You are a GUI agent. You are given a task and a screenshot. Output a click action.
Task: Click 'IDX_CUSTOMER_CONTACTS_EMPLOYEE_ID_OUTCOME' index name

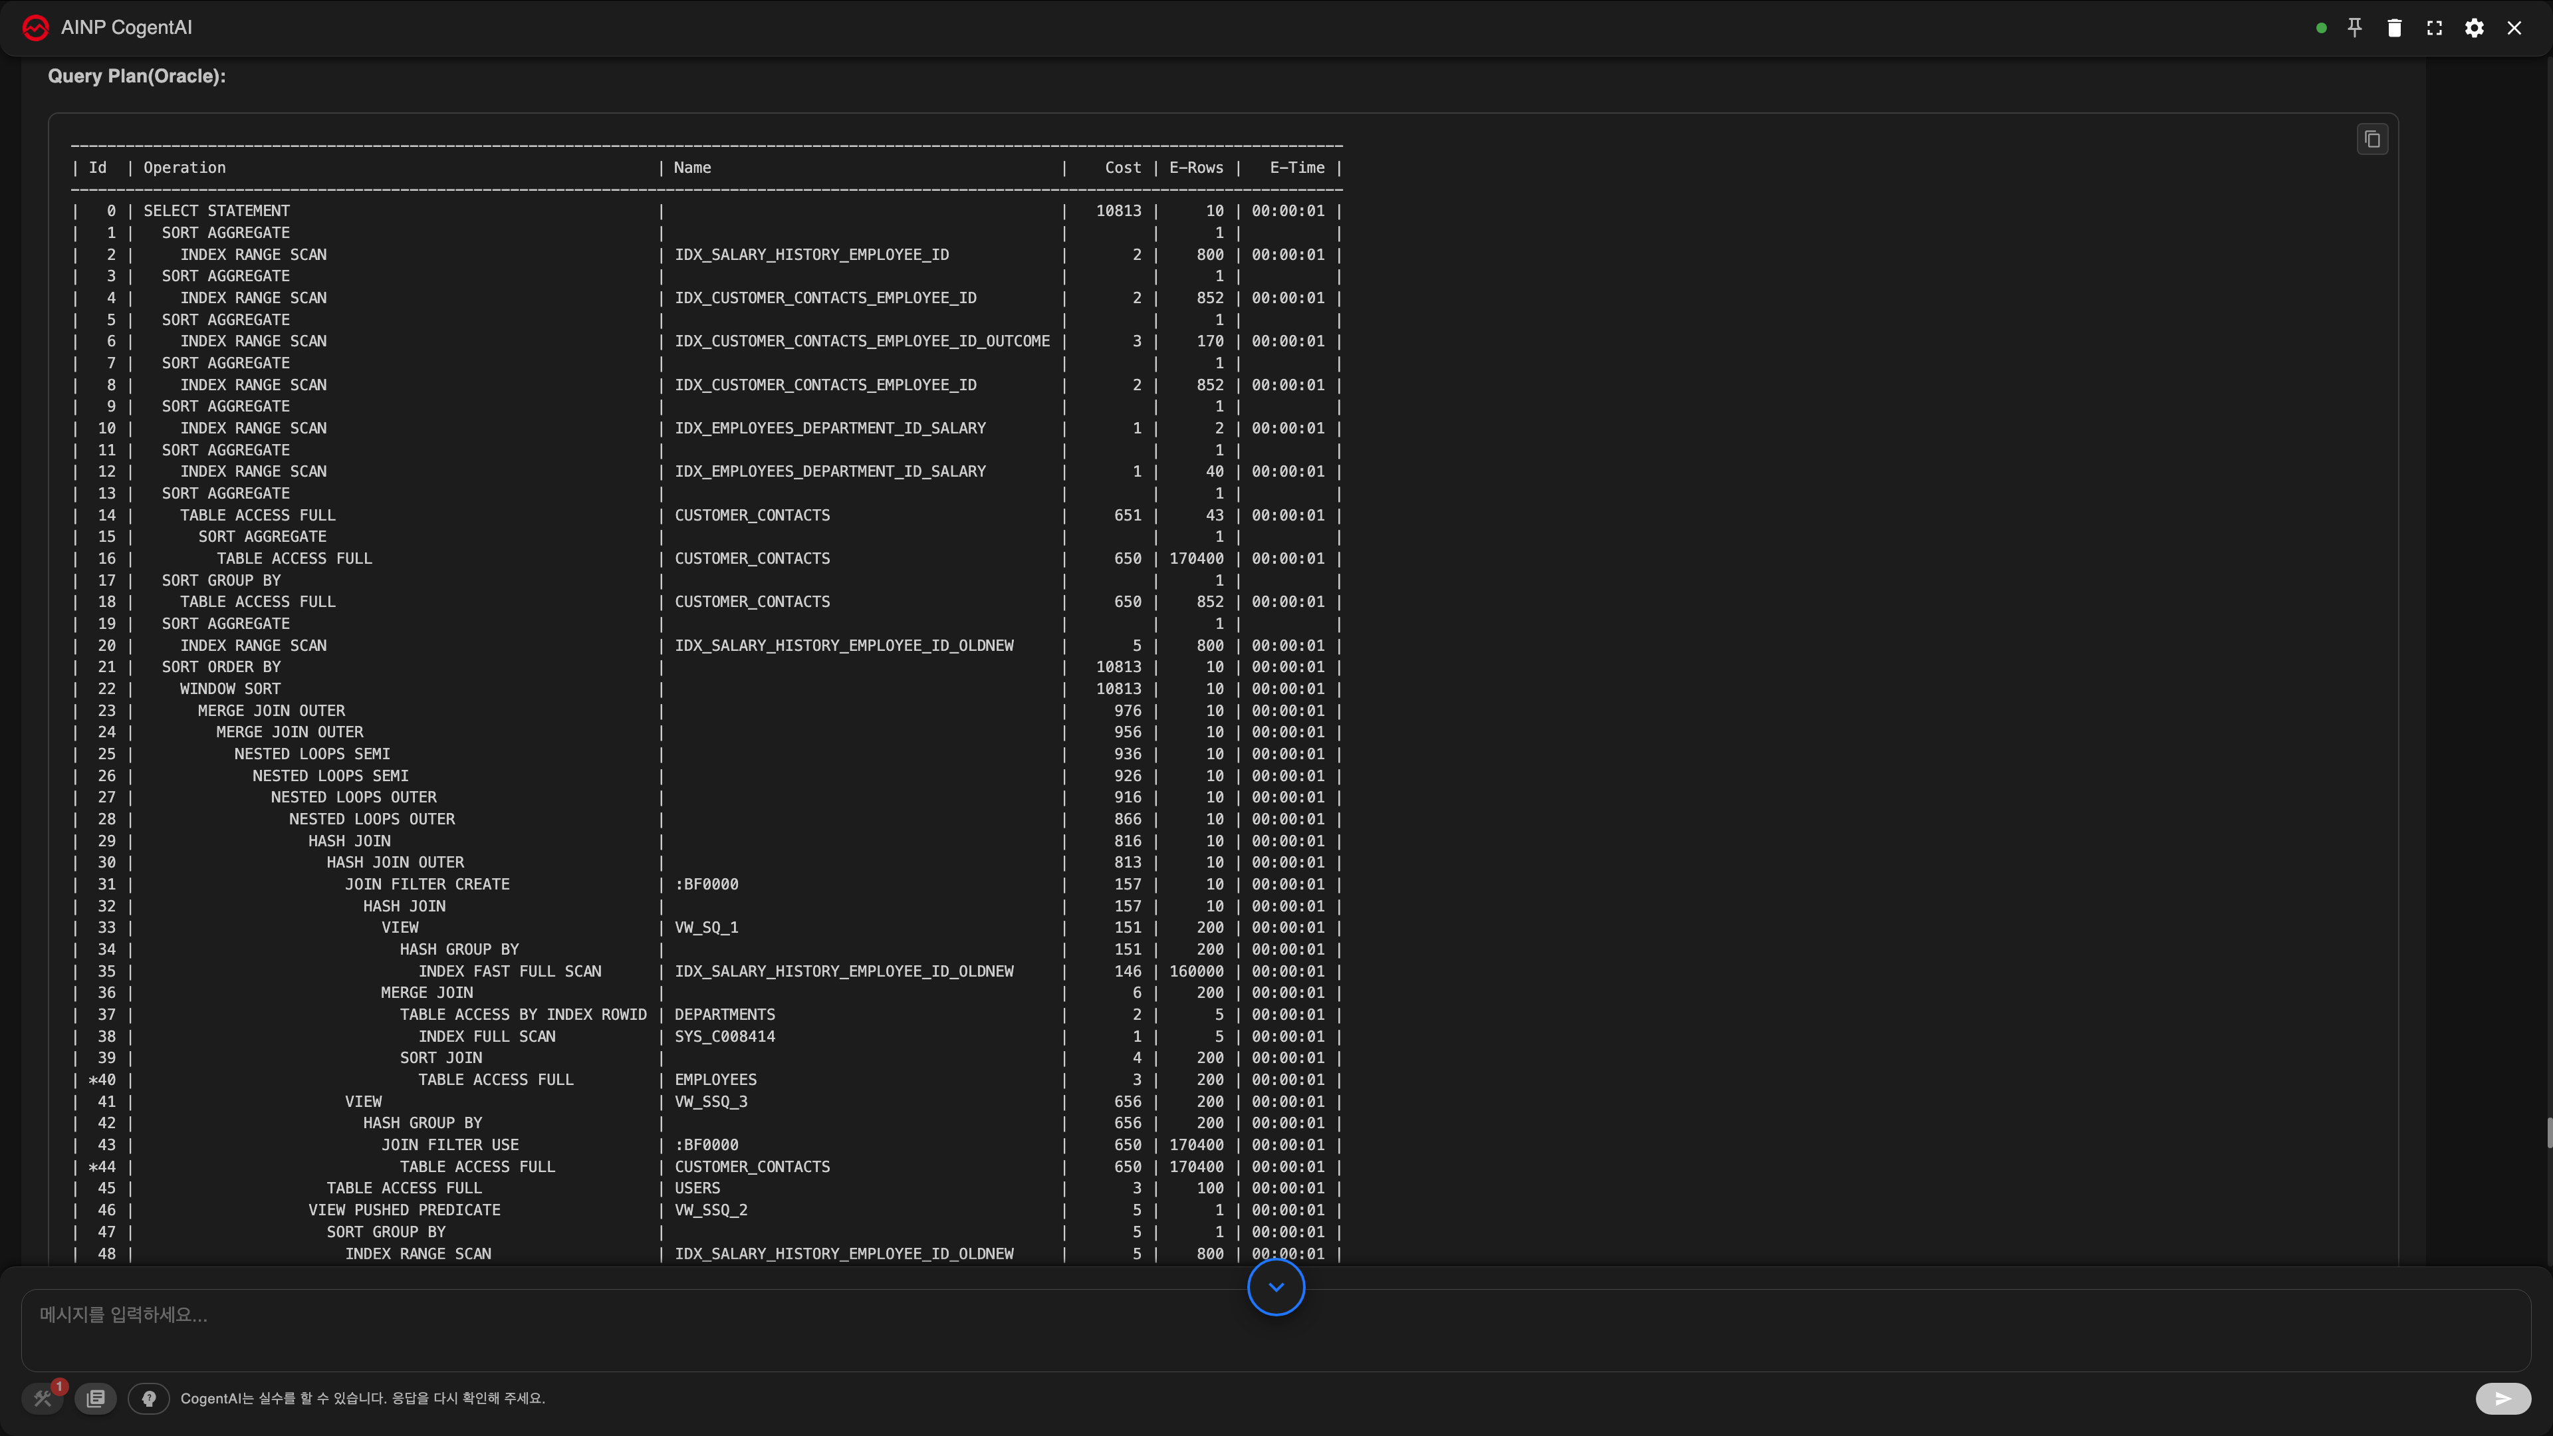tap(862, 341)
